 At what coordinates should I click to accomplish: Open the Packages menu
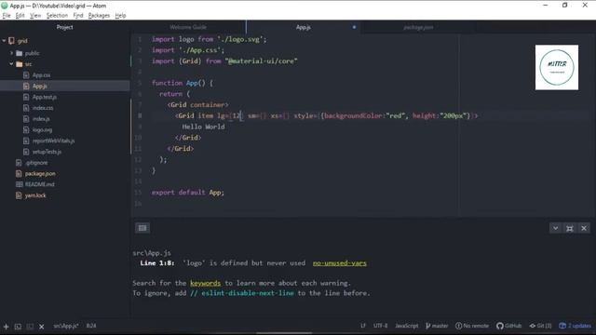click(x=99, y=16)
